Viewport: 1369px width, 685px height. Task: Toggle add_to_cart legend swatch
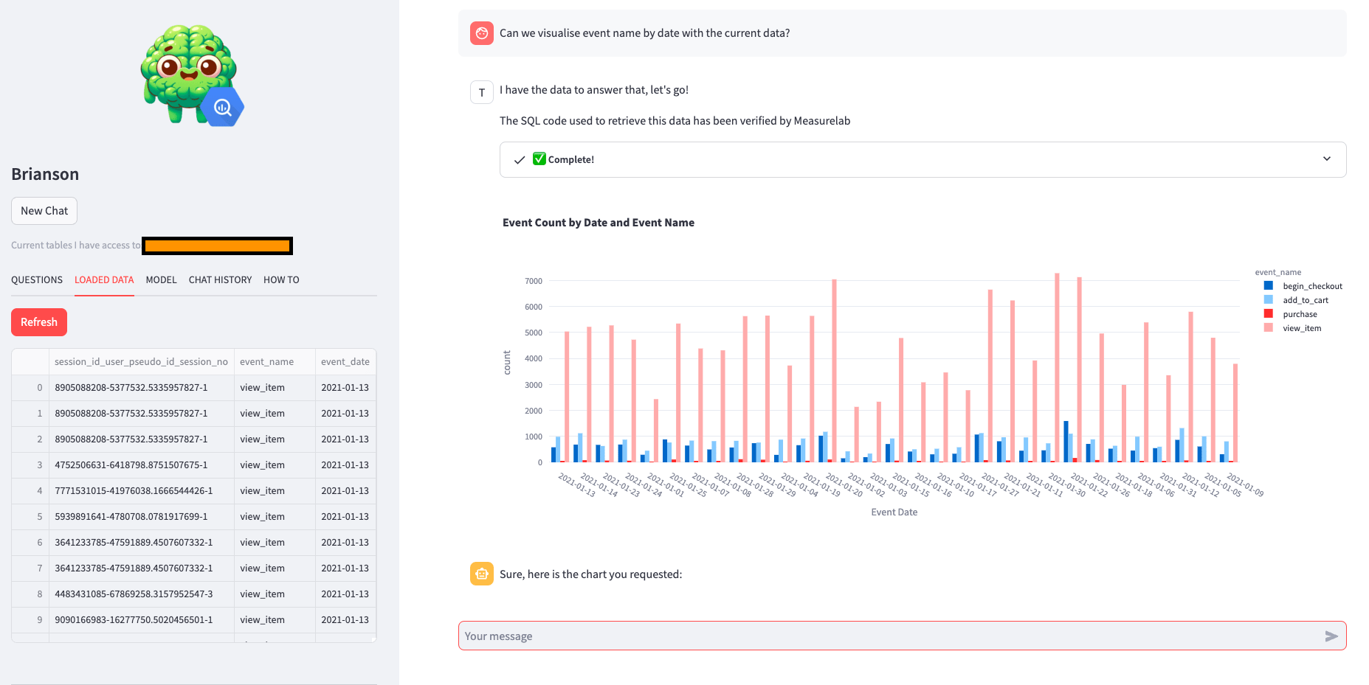(x=1268, y=299)
